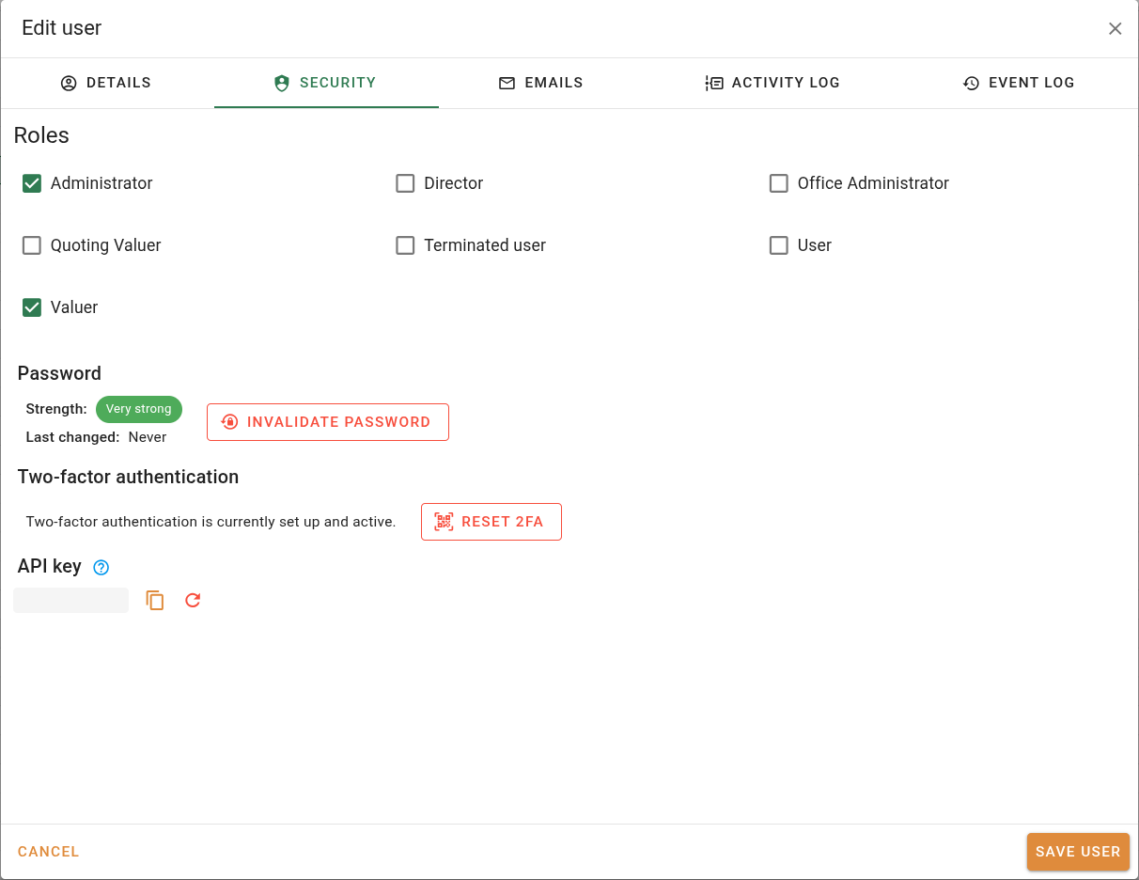Click the envelope icon on Emails tab
This screenshot has width=1139, height=880.
507,83
